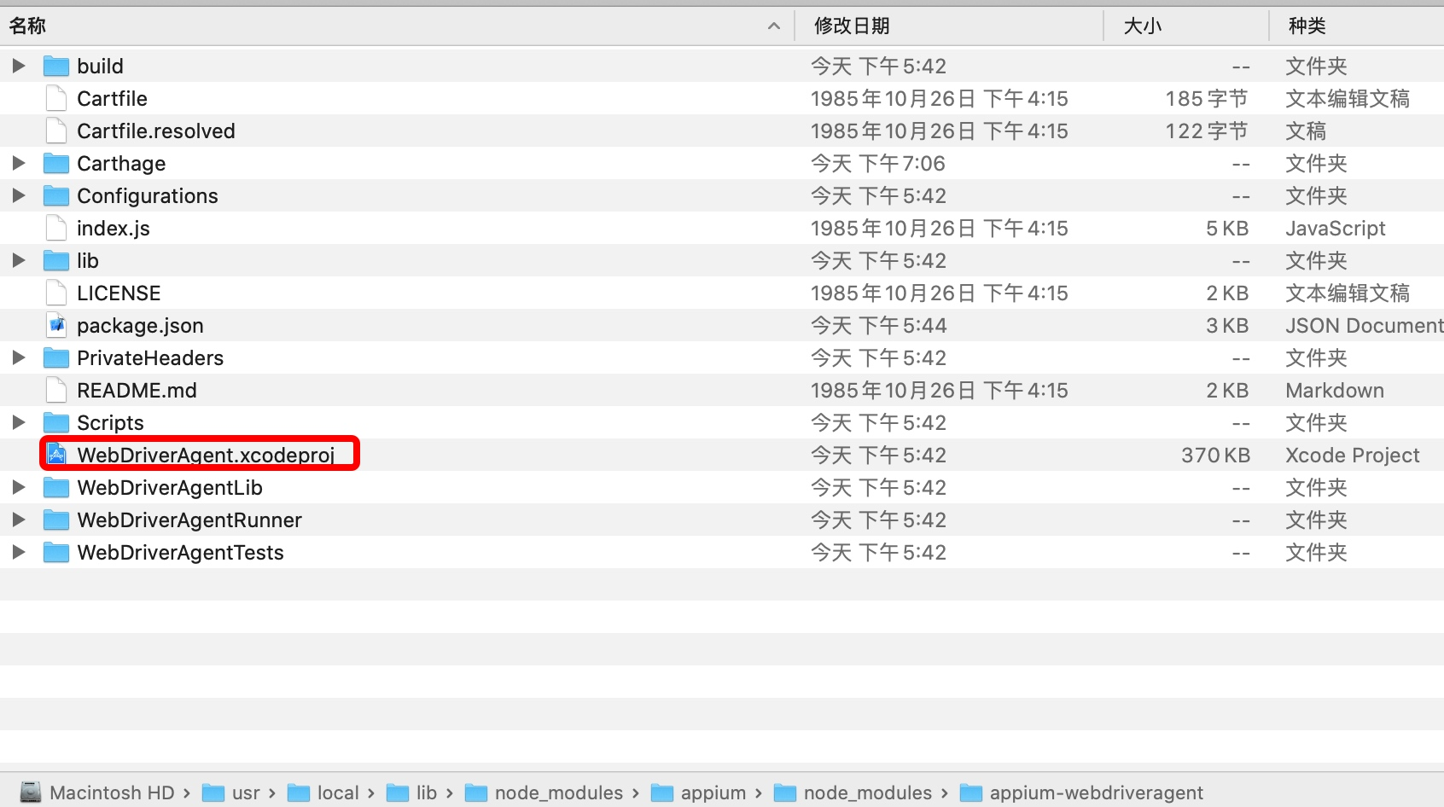1444x807 pixels.
Task: Select the folder name PrivateHeaders
Action: click(150, 357)
